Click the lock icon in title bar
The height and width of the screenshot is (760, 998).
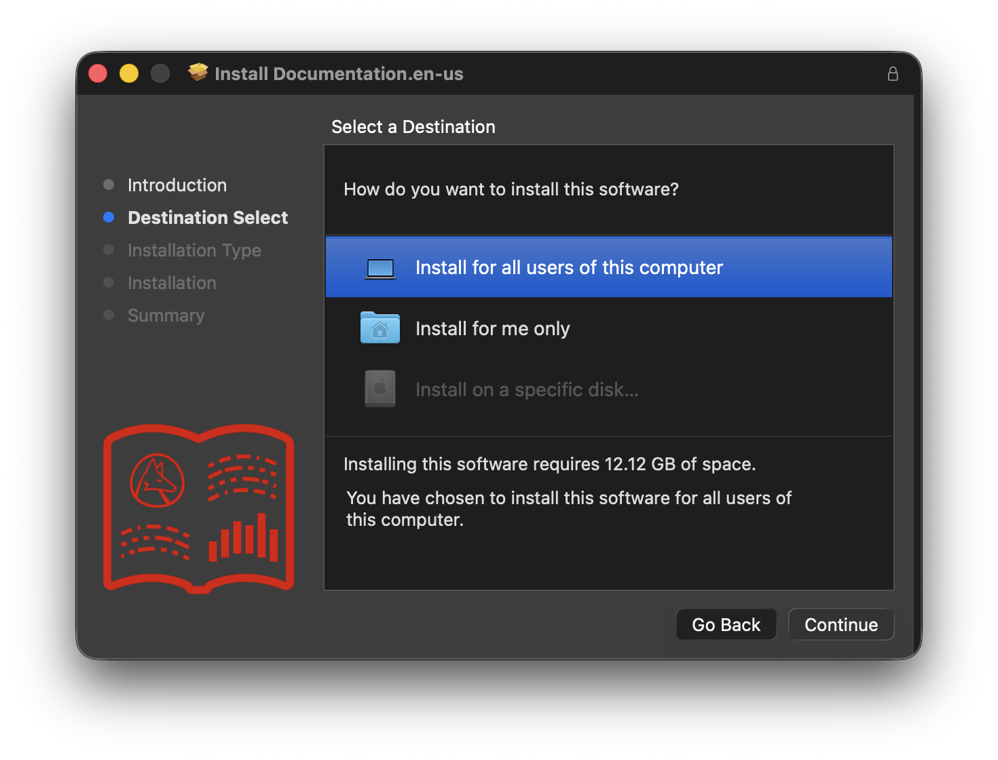[893, 74]
